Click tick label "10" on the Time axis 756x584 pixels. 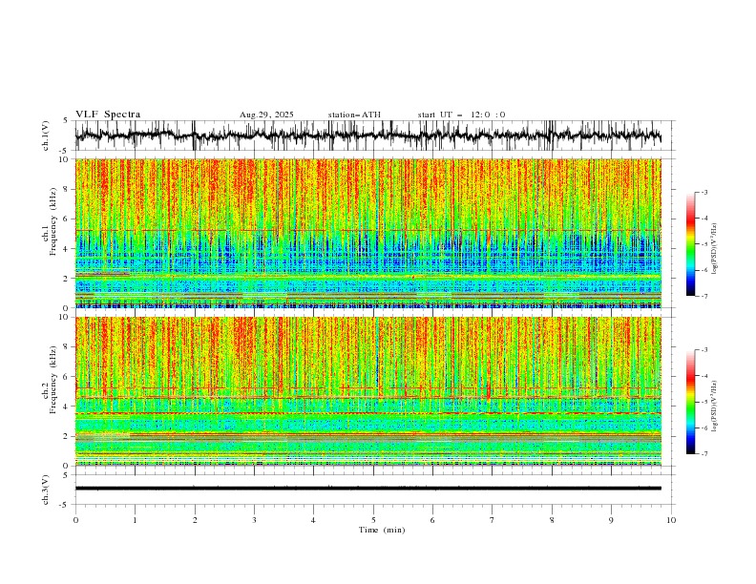pos(671,520)
